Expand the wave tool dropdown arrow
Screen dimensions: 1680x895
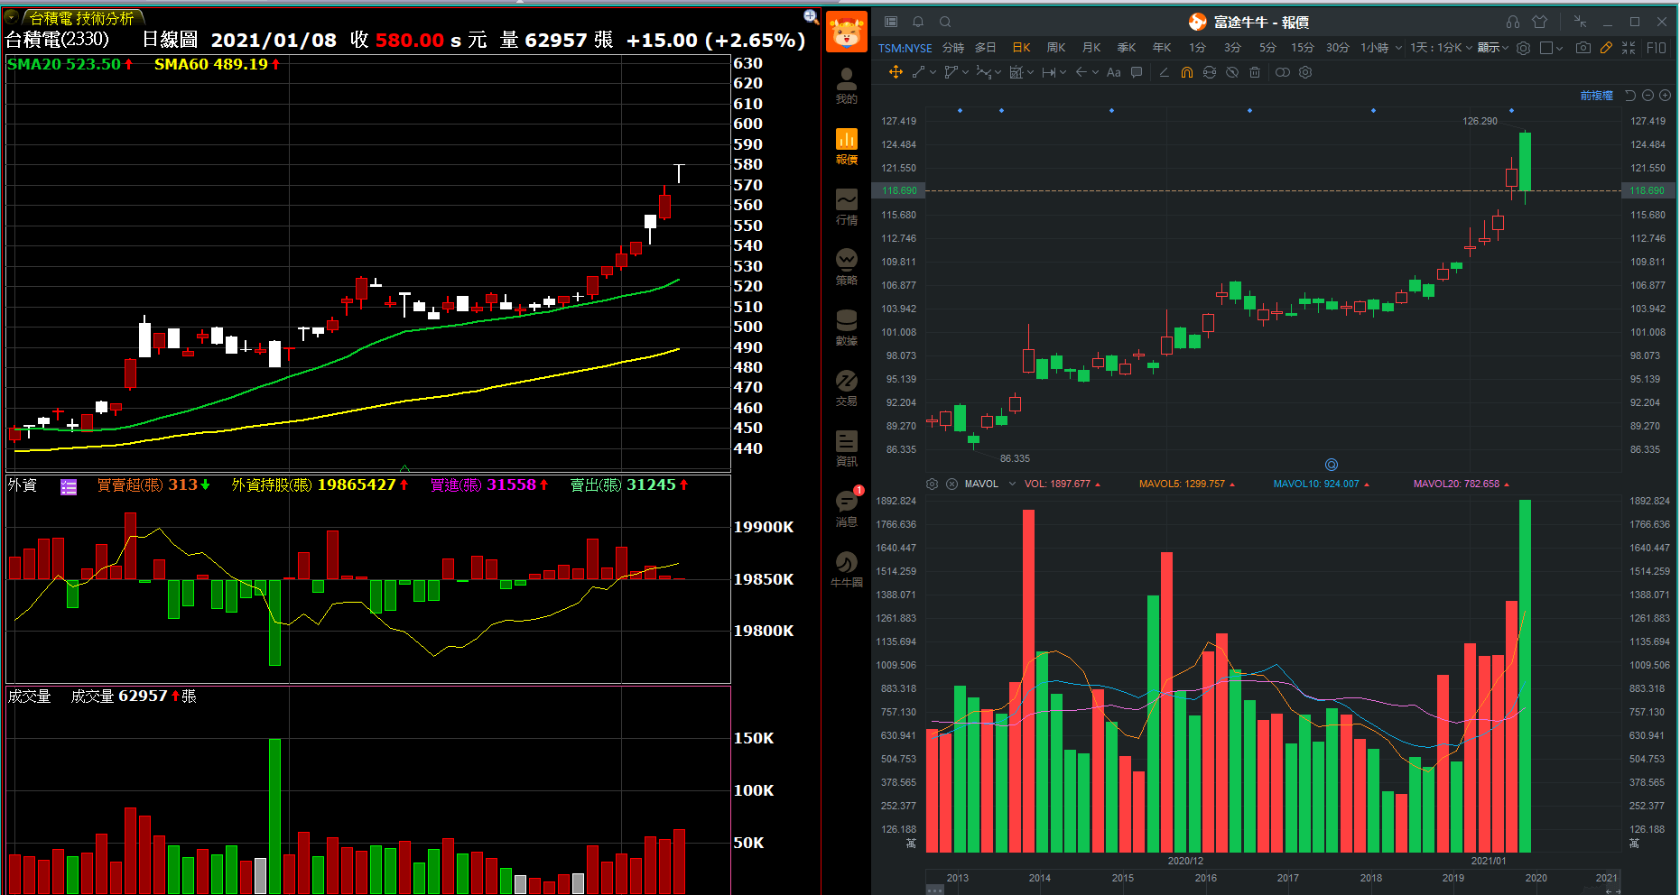point(998,72)
